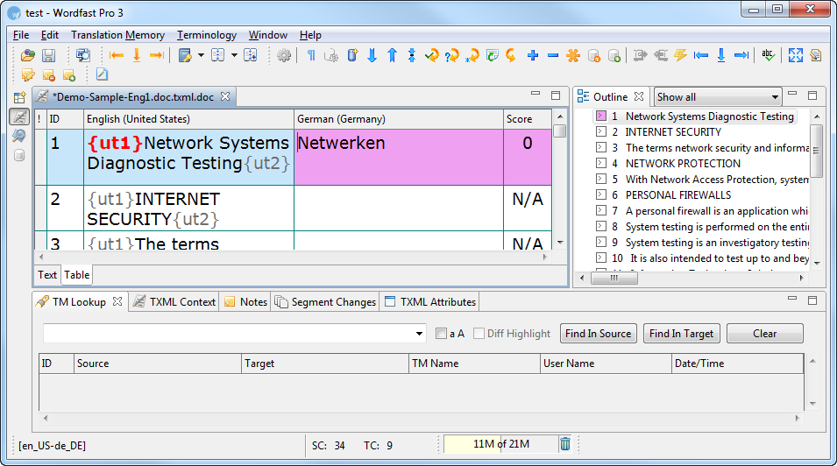Switch to the TXML Context tab
The width and height of the screenshot is (837, 466).
pos(174,302)
